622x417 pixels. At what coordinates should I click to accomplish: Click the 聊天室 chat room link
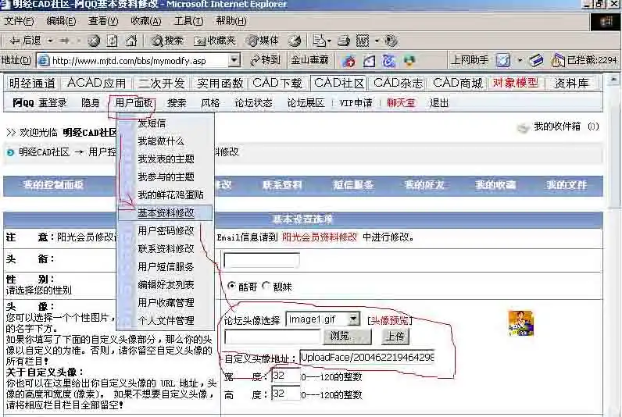point(401,103)
